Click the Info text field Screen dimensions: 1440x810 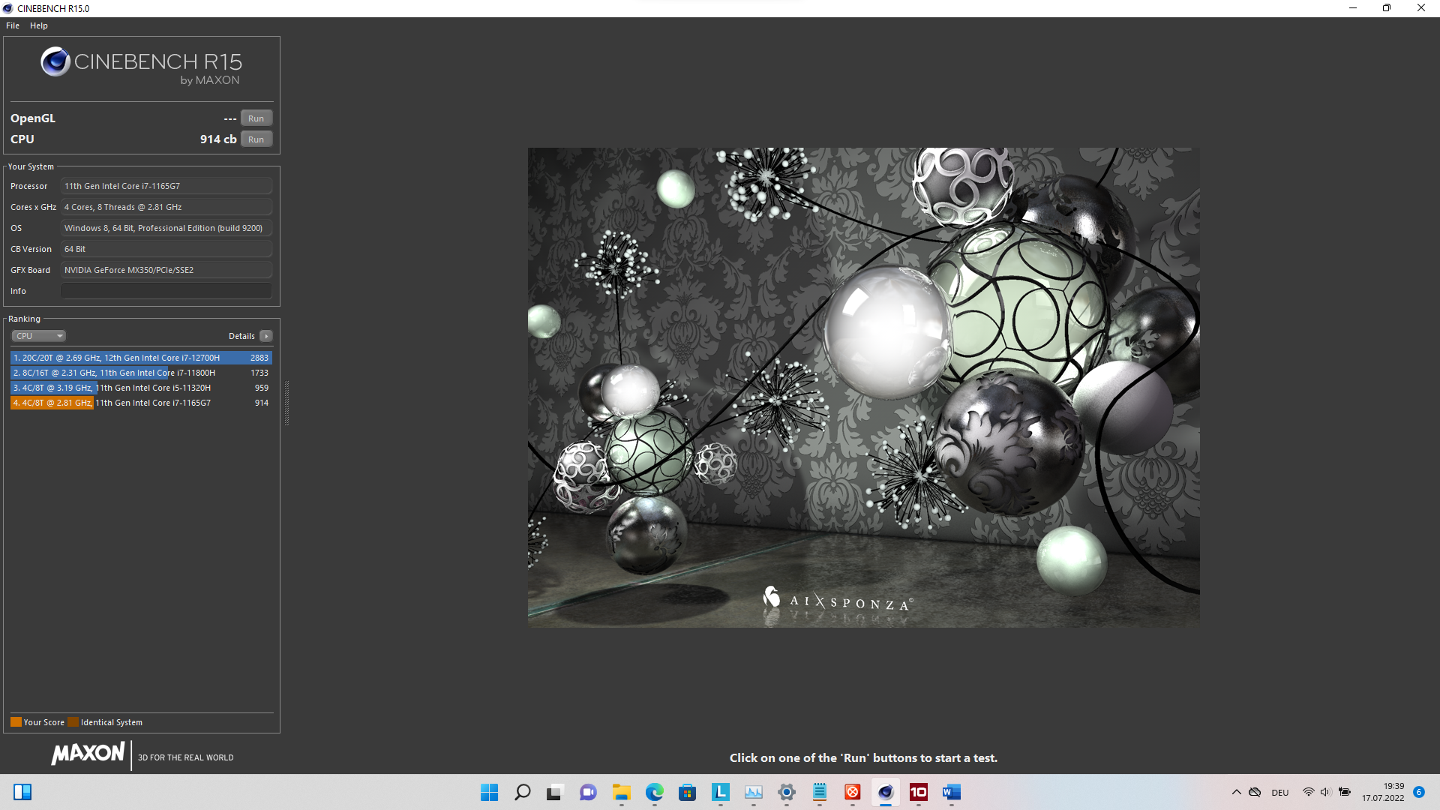[166, 291]
